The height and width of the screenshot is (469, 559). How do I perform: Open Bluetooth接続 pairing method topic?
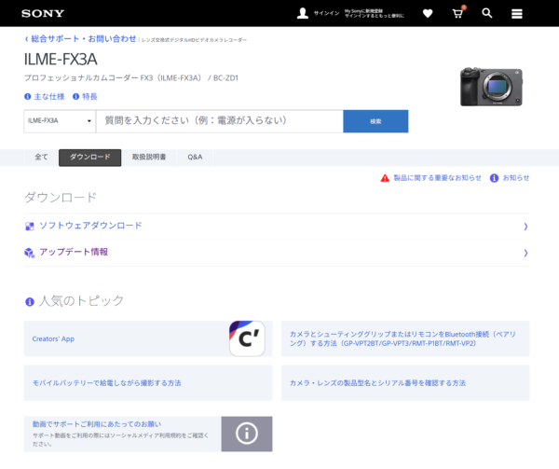(405, 338)
